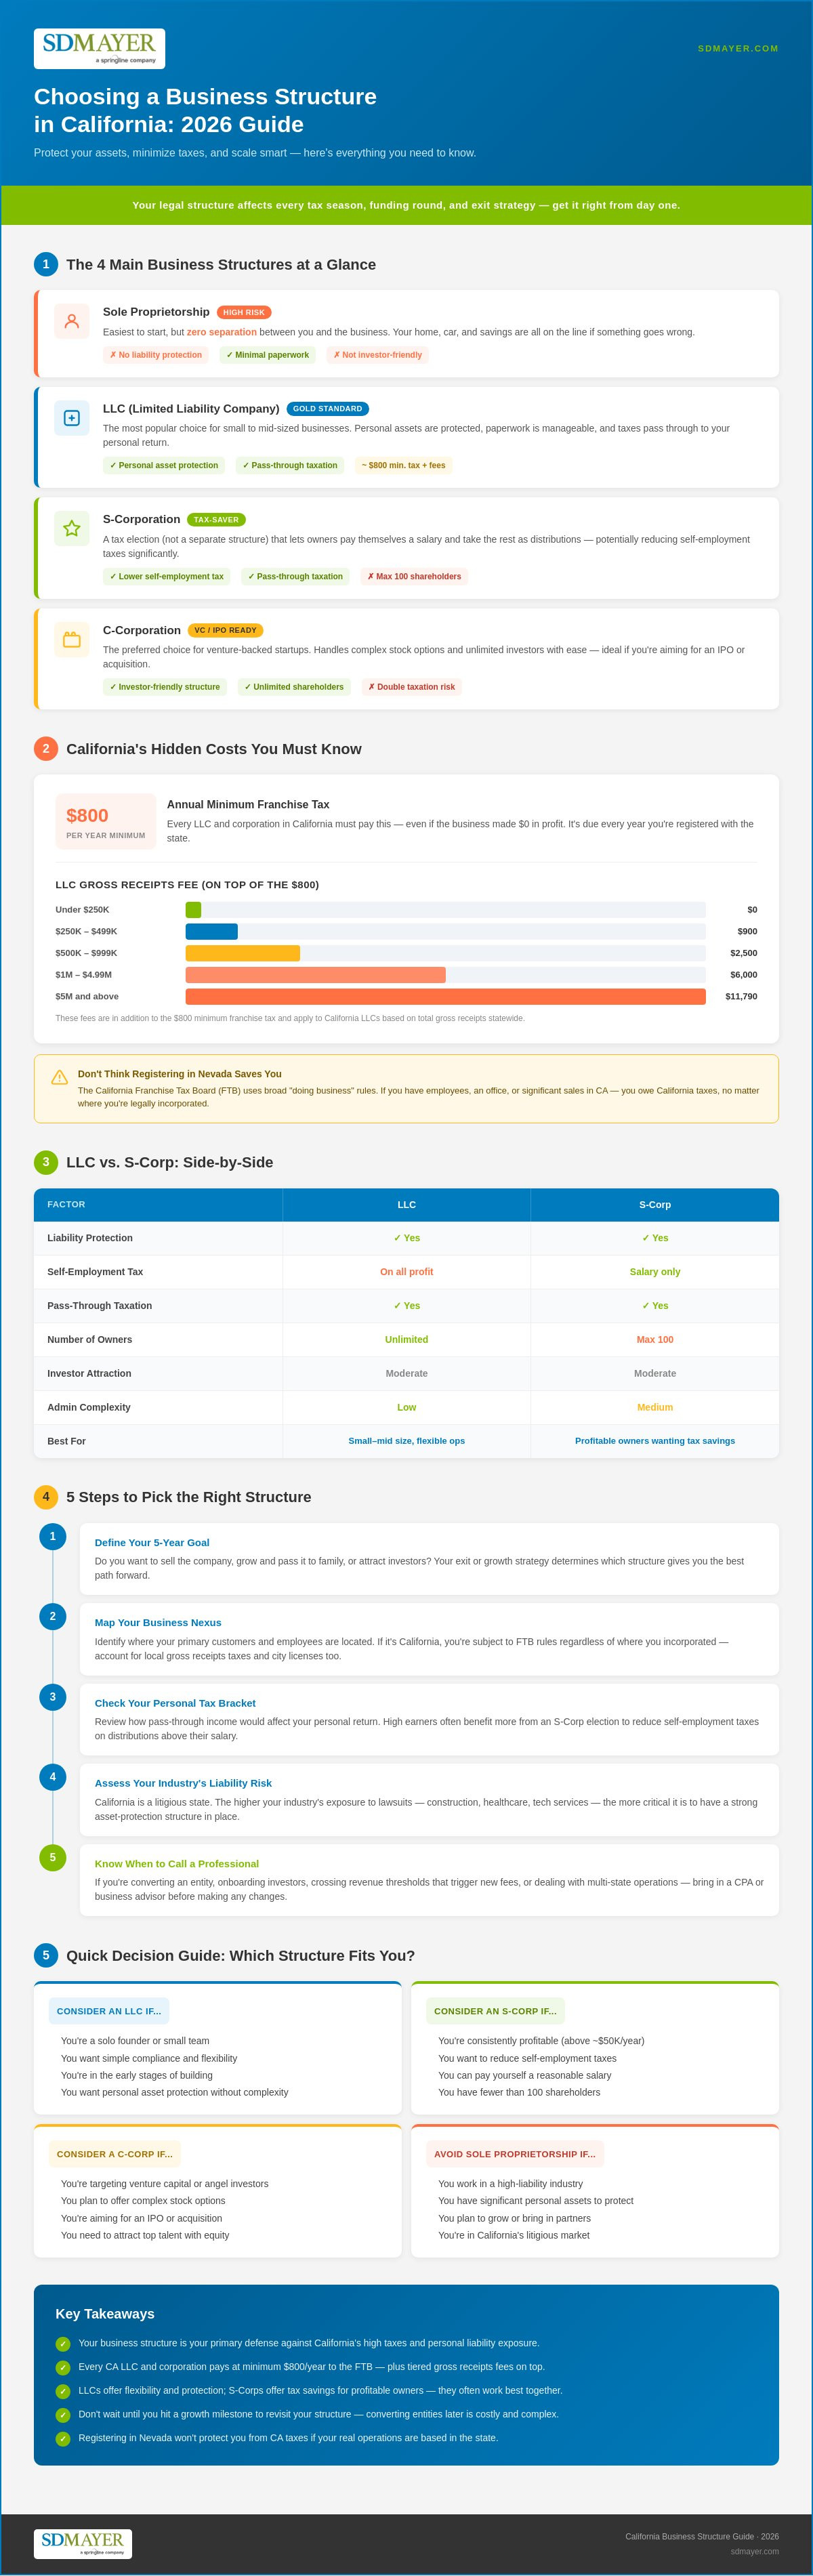Click the SD Mayer logo in header
This screenshot has width=813, height=2576.
pyautogui.click(x=99, y=48)
